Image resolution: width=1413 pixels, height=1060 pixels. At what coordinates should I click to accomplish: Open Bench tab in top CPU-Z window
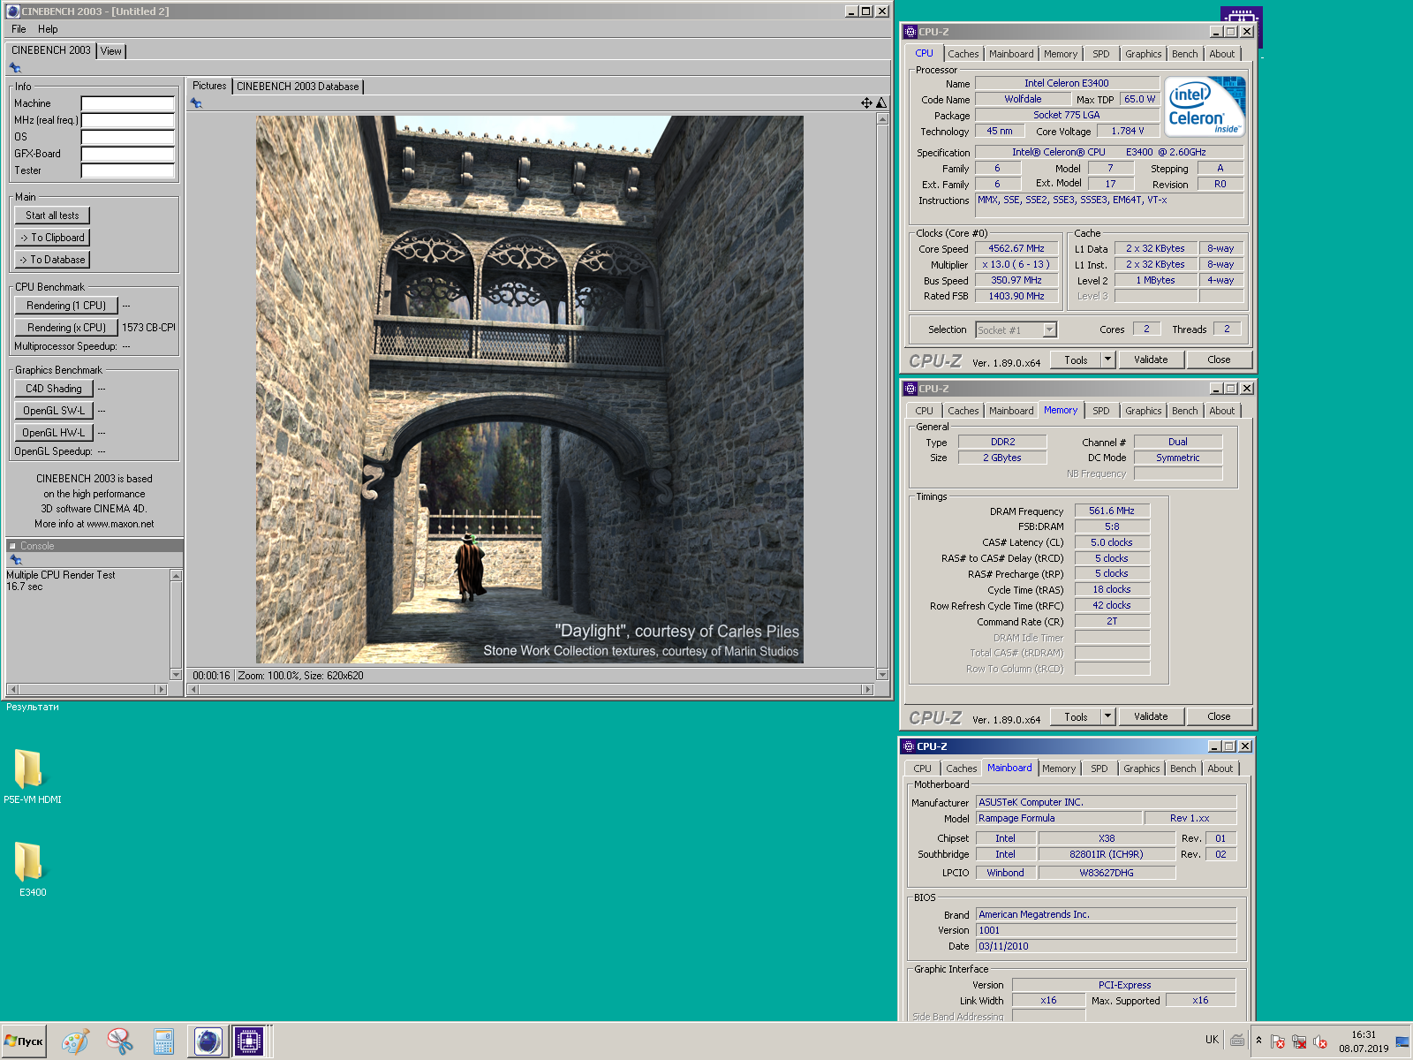[1185, 54]
